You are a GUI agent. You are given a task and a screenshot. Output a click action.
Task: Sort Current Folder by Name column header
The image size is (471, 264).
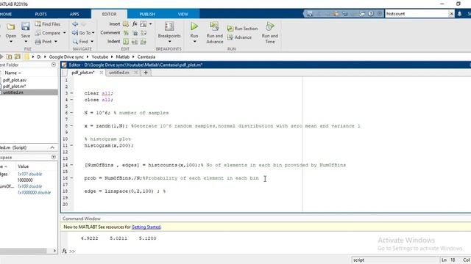(13, 73)
